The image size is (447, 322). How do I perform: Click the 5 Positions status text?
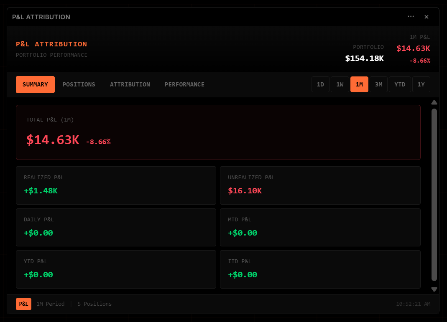pyautogui.click(x=95, y=304)
